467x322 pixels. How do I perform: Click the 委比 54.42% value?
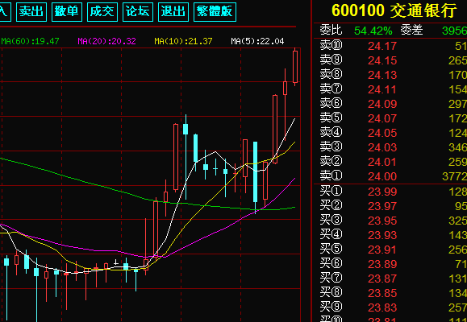pyautogui.click(x=373, y=31)
